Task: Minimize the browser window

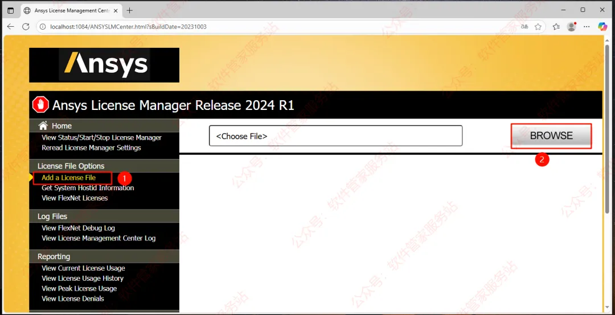Action: click(x=564, y=10)
